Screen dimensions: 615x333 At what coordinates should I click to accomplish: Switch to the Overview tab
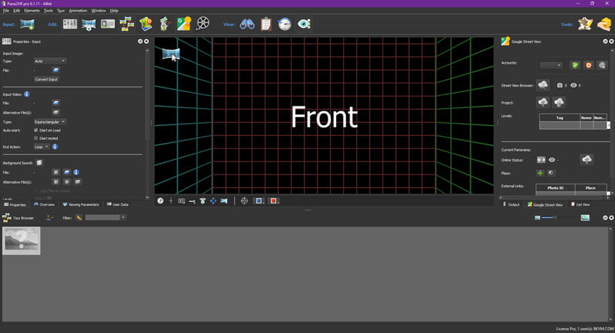tap(44, 204)
